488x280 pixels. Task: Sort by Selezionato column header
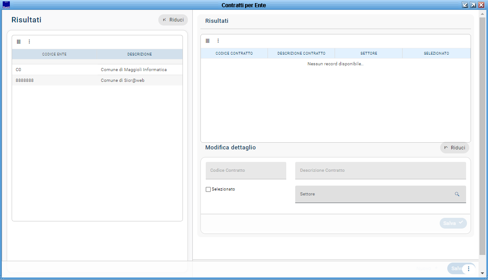click(x=436, y=53)
